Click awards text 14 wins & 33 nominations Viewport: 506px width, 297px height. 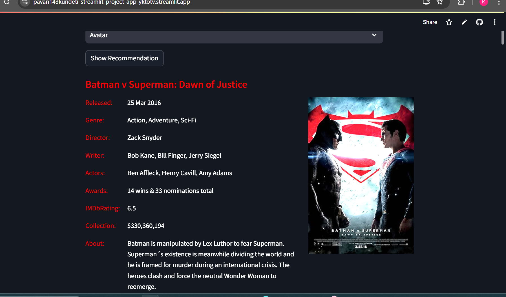(170, 191)
